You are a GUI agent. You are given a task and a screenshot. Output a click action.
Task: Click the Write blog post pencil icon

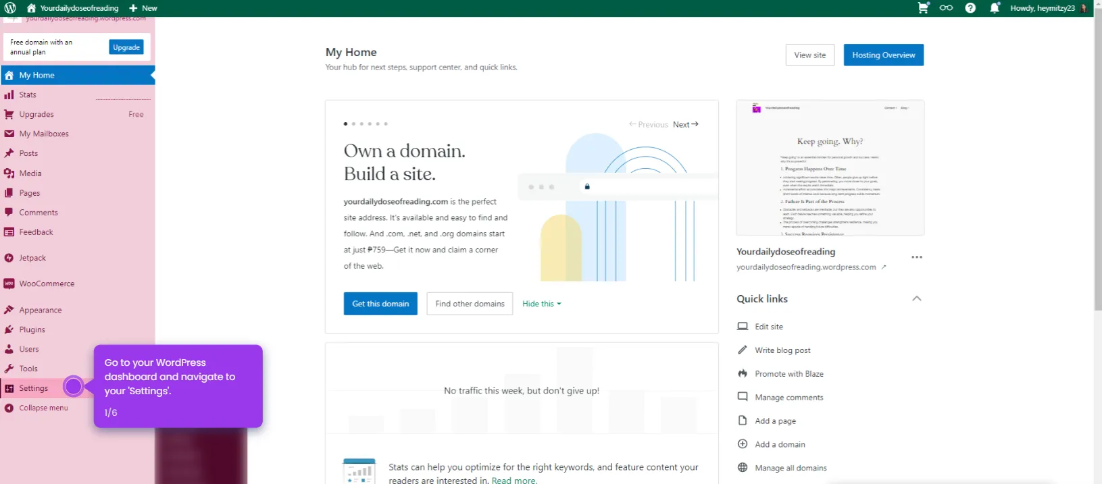pyautogui.click(x=743, y=350)
